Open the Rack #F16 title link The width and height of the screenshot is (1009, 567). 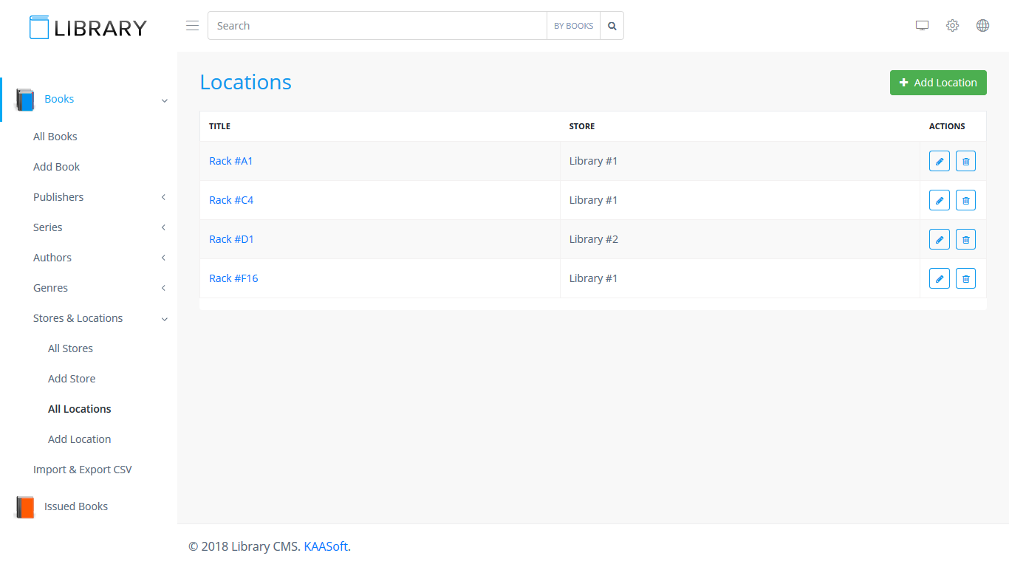(233, 278)
